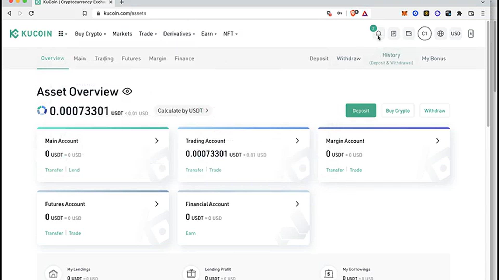
Task: Open the Trading Account arrow chevron
Action: 297,141
